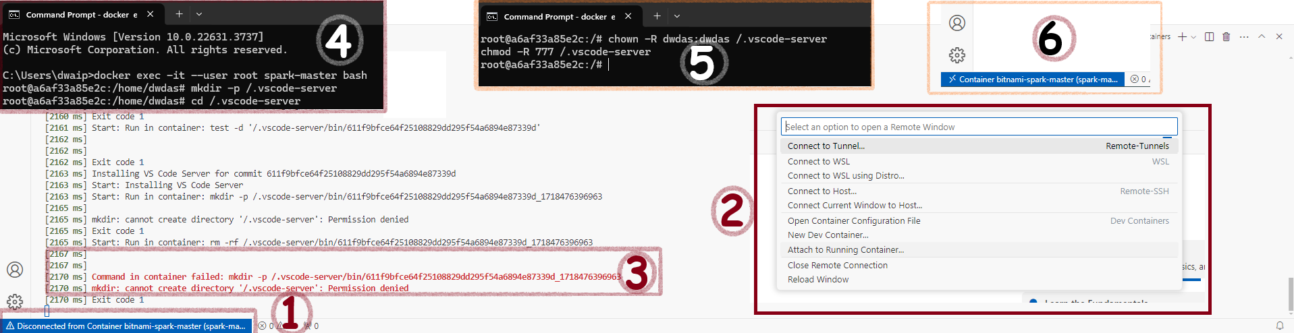Viewport: 1294px width, 333px height.
Task: Open tab dropdown in the Command Prompt showing chown
Action: click(x=677, y=16)
